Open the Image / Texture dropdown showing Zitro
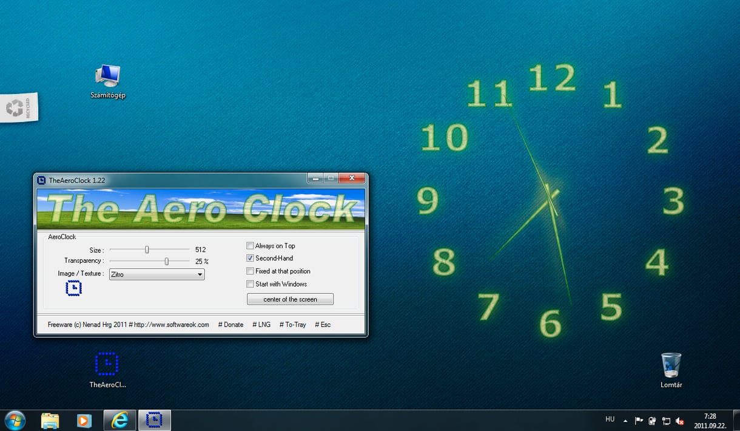Screen dimensions: 740x431 click(x=156, y=274)
